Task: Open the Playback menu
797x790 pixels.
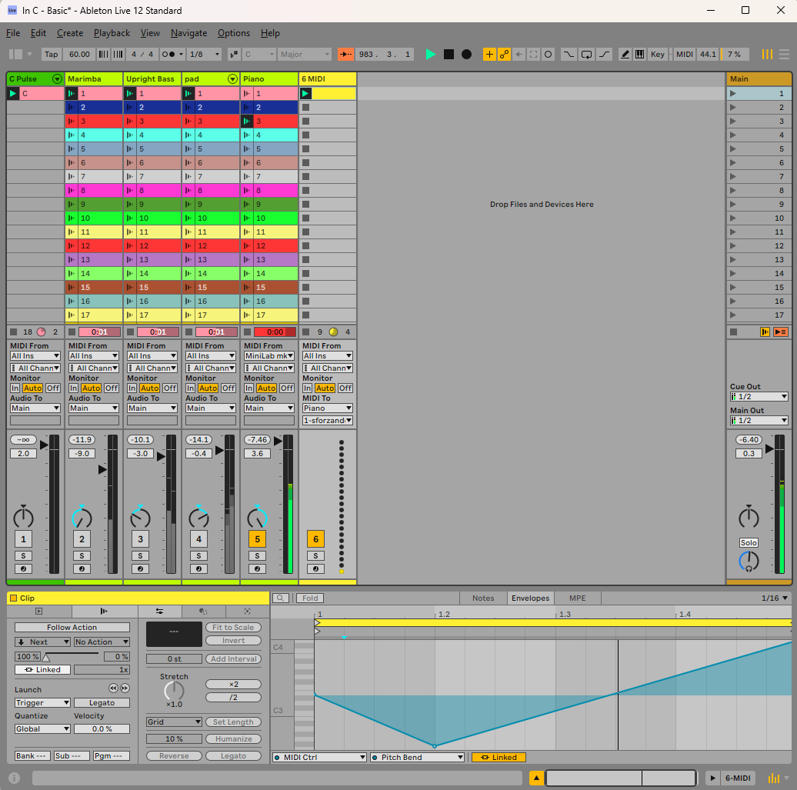Action: pyautogui.click(x=112, y=33)
